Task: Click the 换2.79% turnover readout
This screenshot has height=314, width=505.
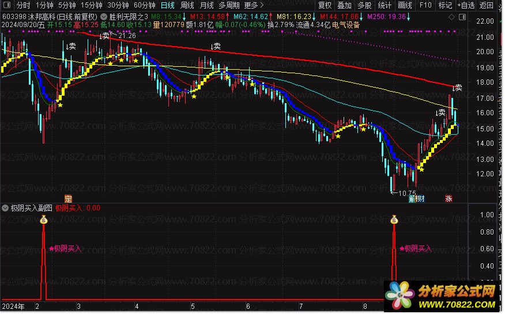Action: 281,25
